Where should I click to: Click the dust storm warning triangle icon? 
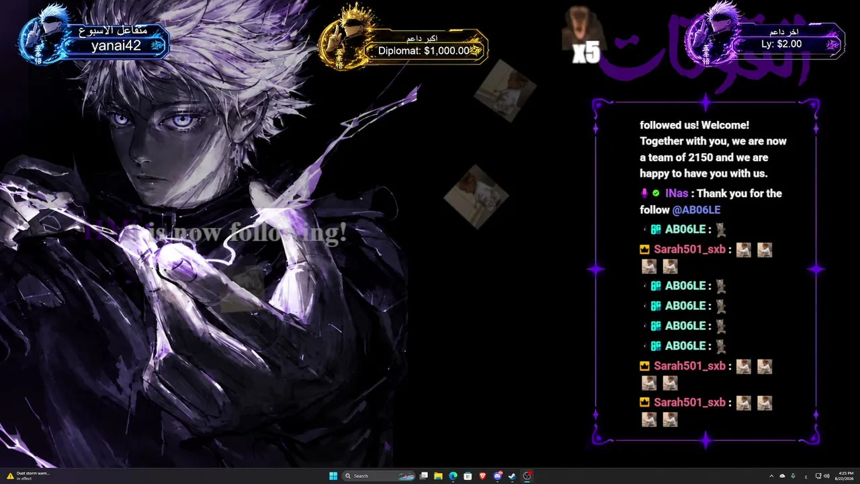coord(10,476)
